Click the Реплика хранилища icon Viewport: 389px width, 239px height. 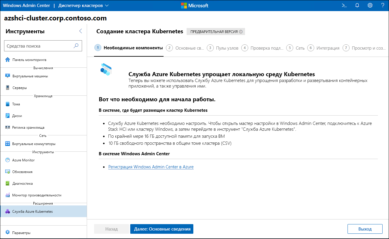click(8, 128)
